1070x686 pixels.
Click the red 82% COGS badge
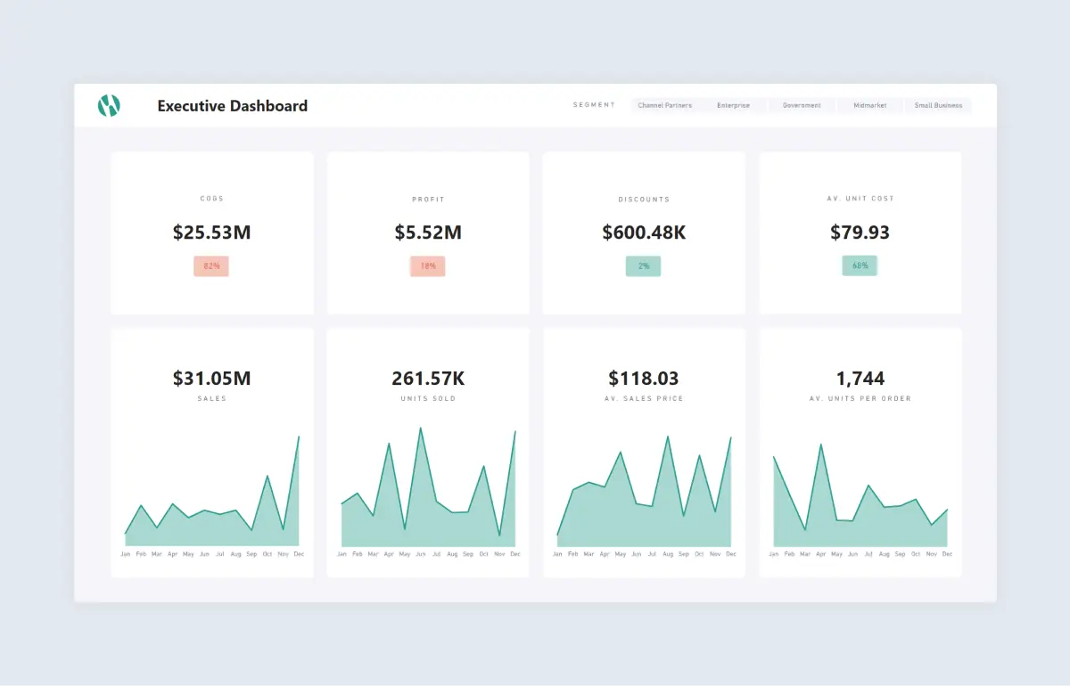coord(211,266)
